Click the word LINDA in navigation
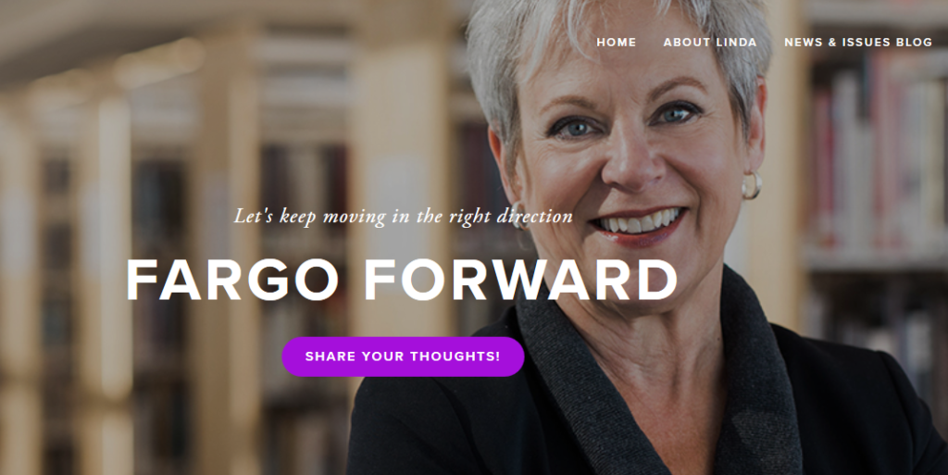Screen dimensions: 948x475 click(x=735, y=43)
